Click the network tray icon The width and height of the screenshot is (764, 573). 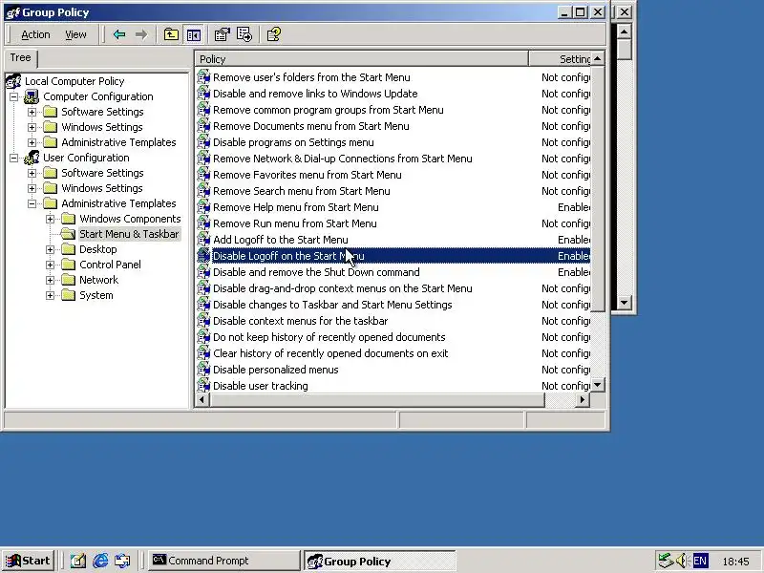click(665, 561)
